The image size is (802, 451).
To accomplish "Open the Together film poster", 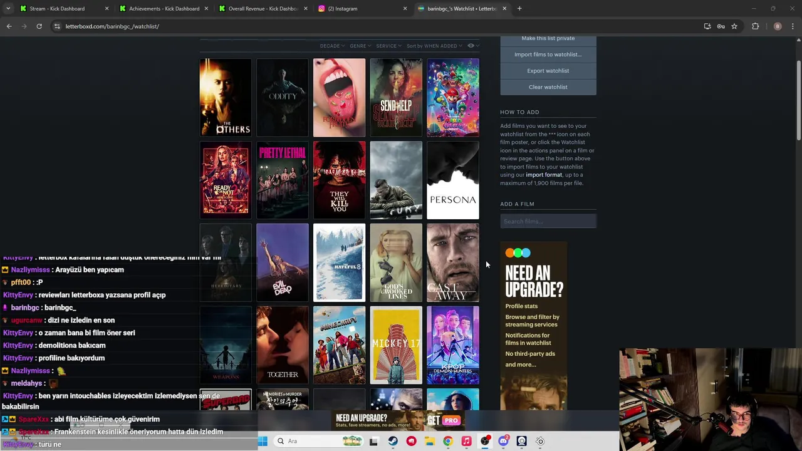I will click(283, 345).
